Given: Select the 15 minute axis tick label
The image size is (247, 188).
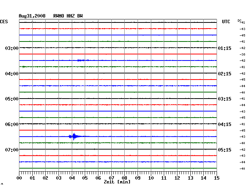Looking at the screenshot, I should tap(217, 178).
